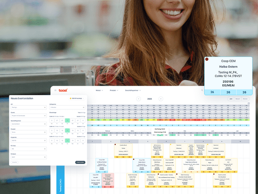
Task: Open the Geschäftspartner menu in top bar
Action: click(x=133, y=90)
